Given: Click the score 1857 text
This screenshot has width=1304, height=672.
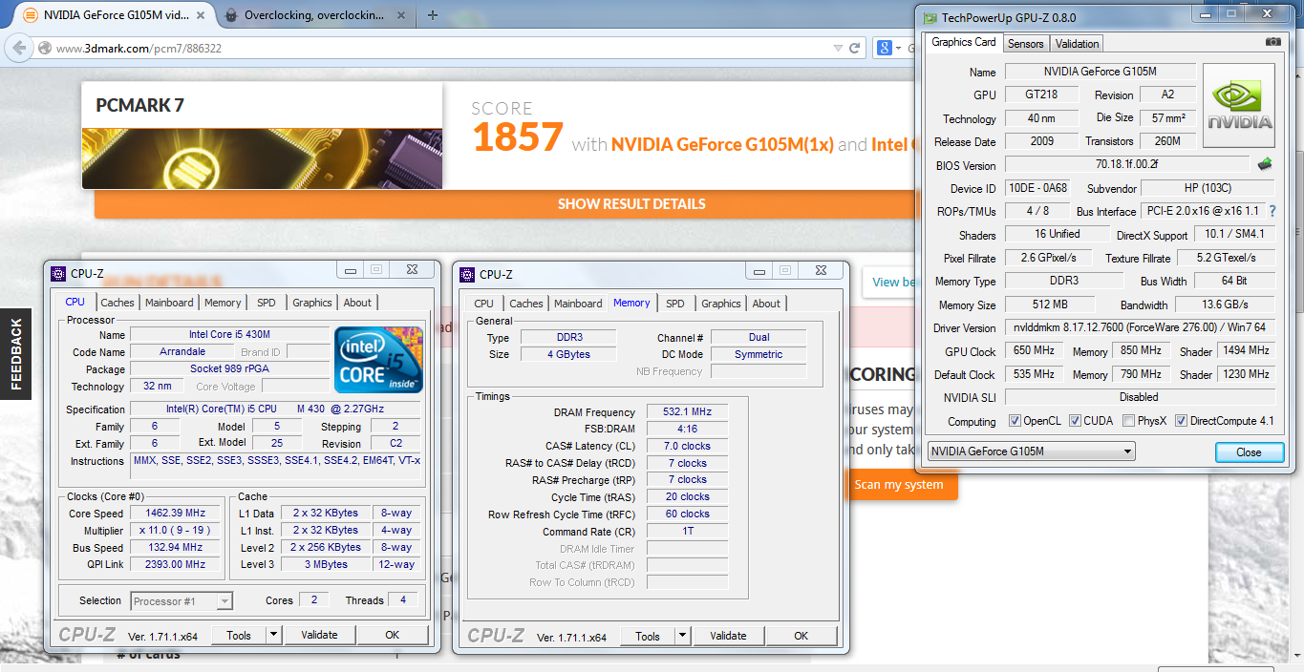Looking at the screenshot, I should [x=518, y=137].
